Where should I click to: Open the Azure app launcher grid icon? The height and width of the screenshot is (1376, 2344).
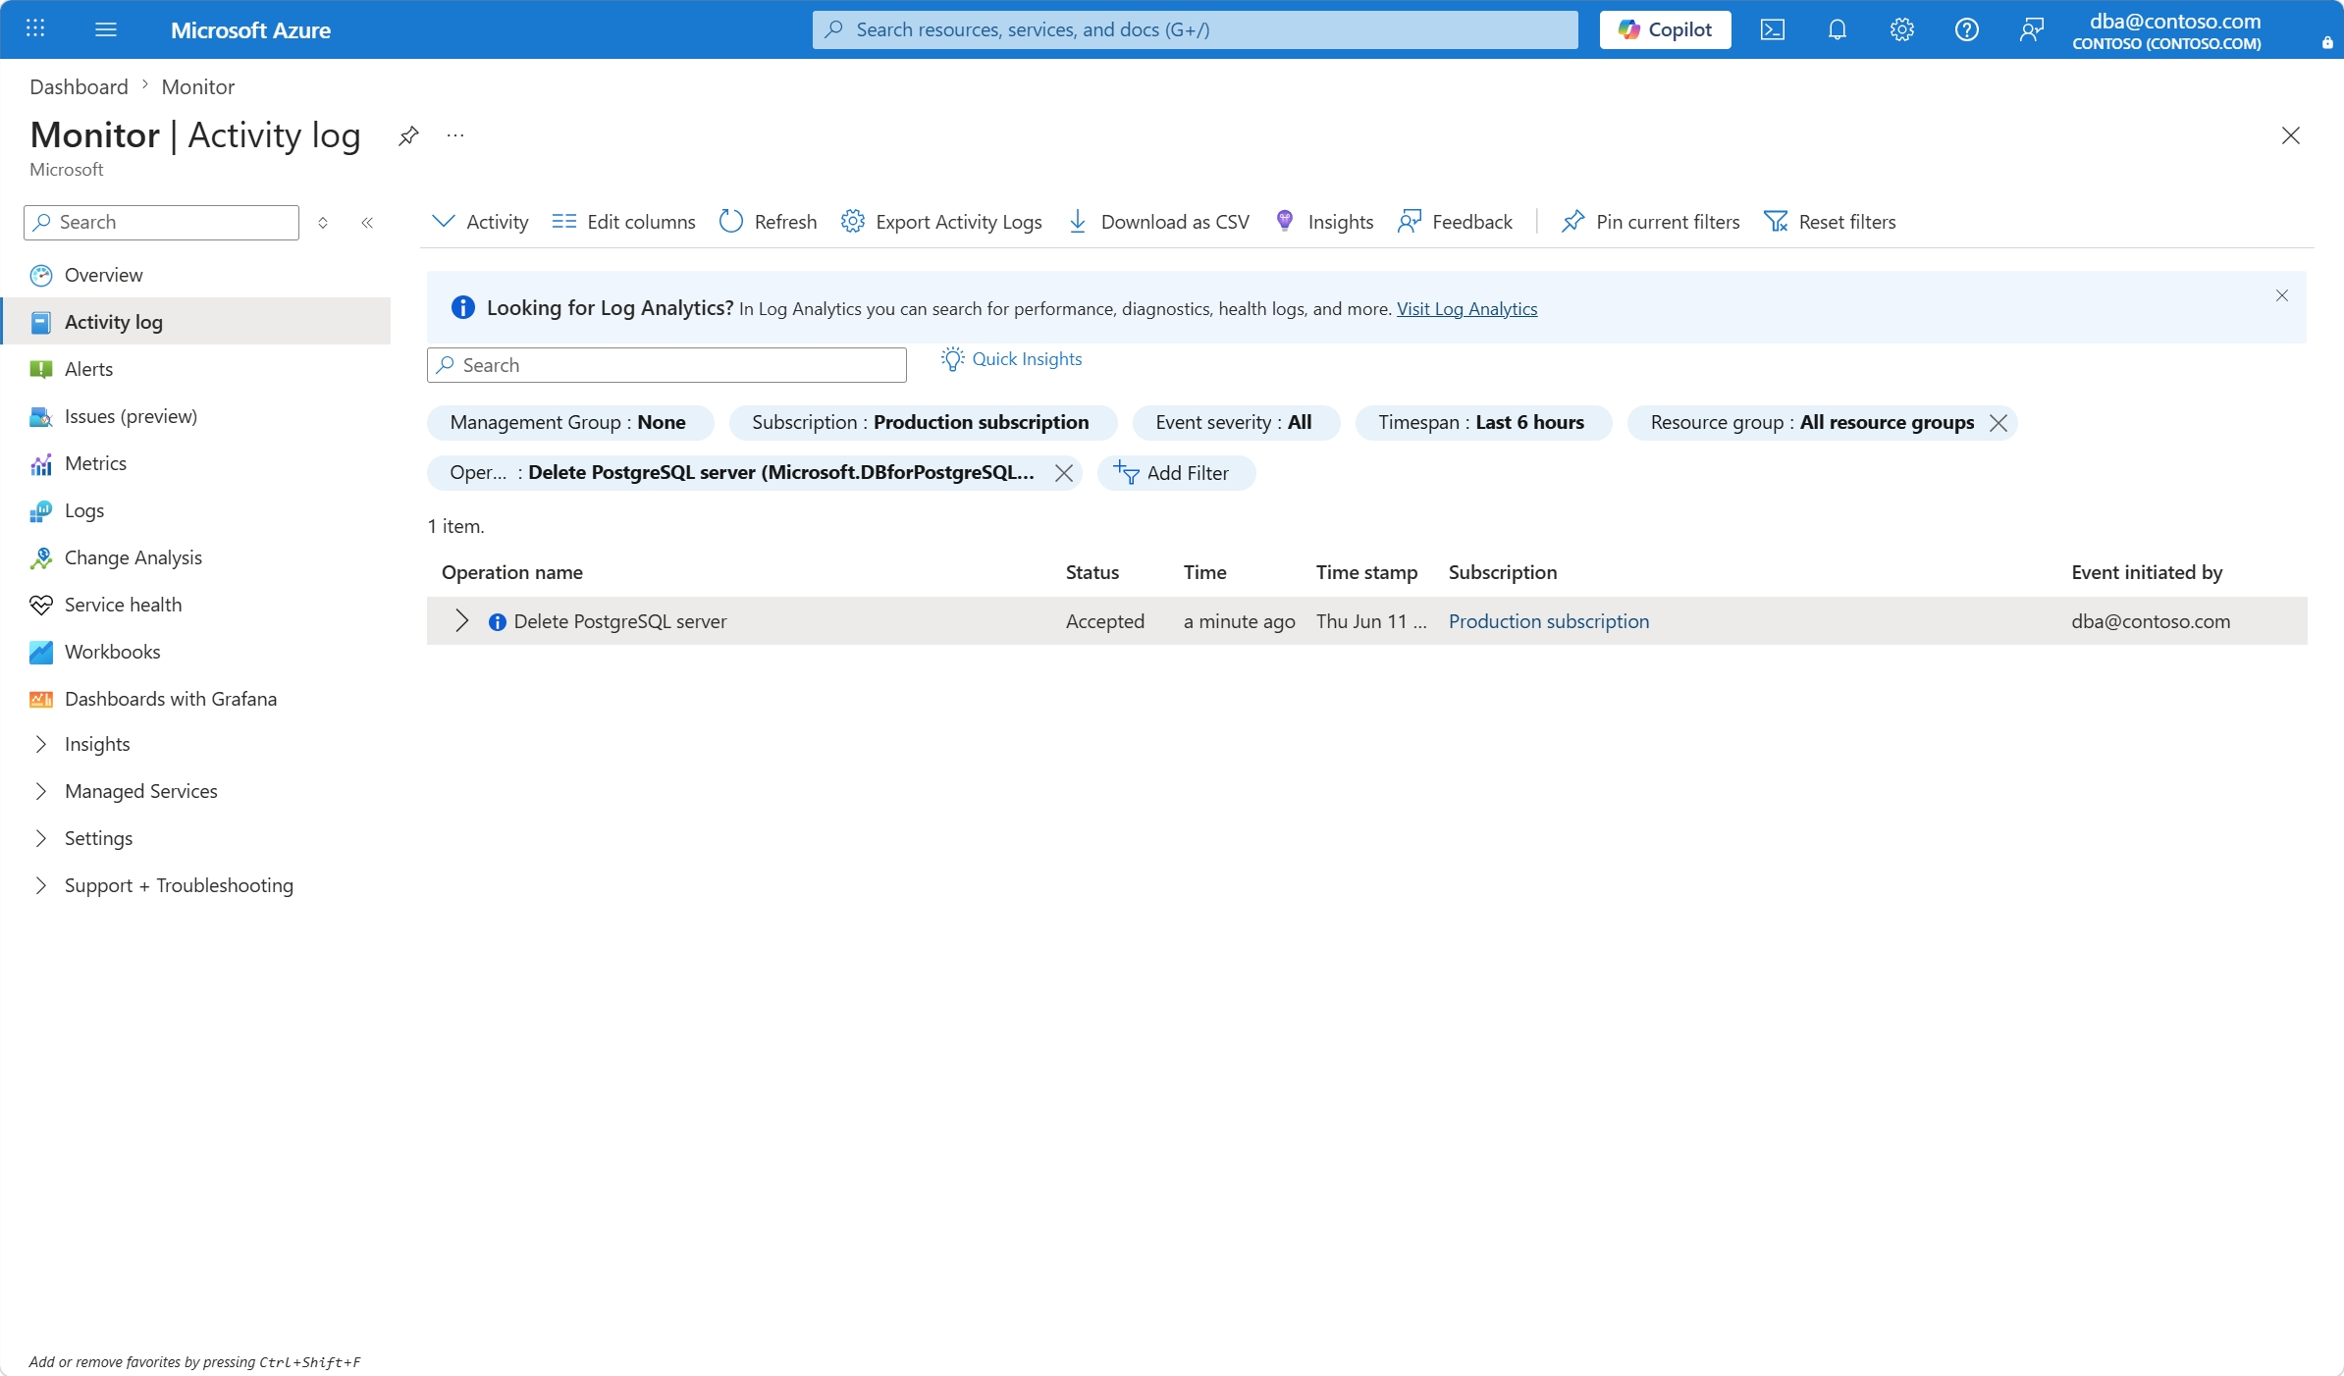coord(35,28)
